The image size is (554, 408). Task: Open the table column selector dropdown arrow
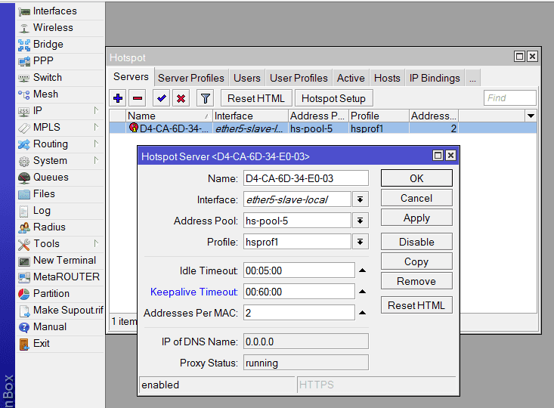tap(531, 116)
